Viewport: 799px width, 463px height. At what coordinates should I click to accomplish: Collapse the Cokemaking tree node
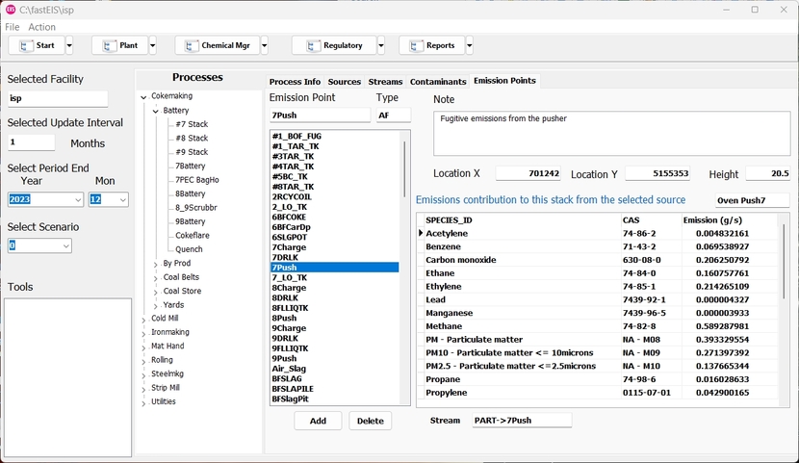tap(143, 97)
